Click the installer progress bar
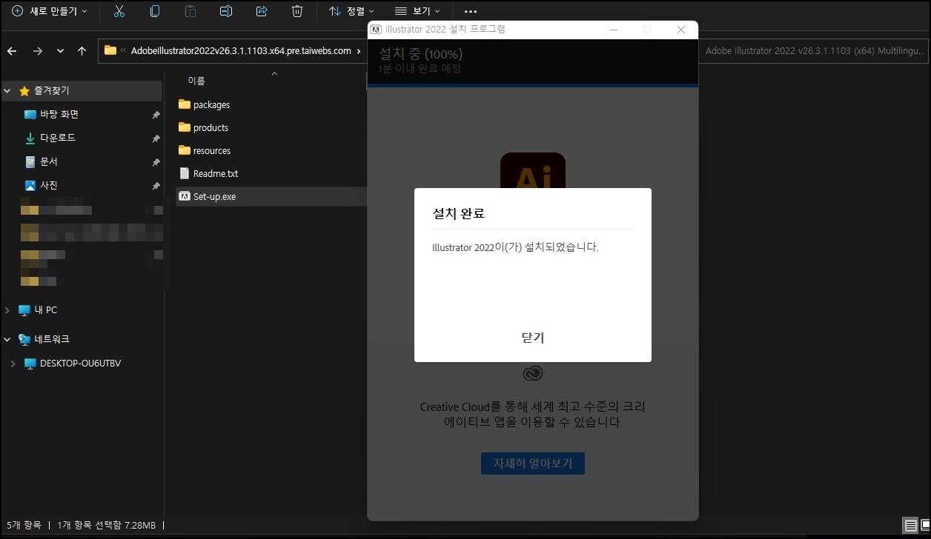The width and height of the screenshot is (931, 539). click(x=532, y=86)
